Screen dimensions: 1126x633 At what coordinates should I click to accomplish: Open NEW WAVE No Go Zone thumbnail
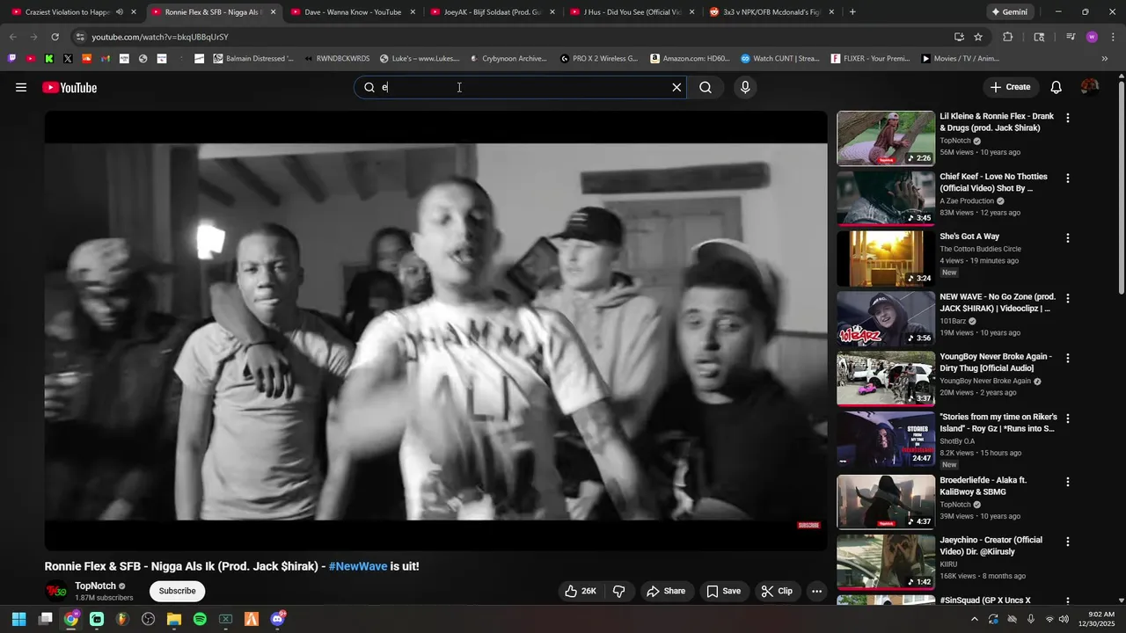tap(886, 318)
